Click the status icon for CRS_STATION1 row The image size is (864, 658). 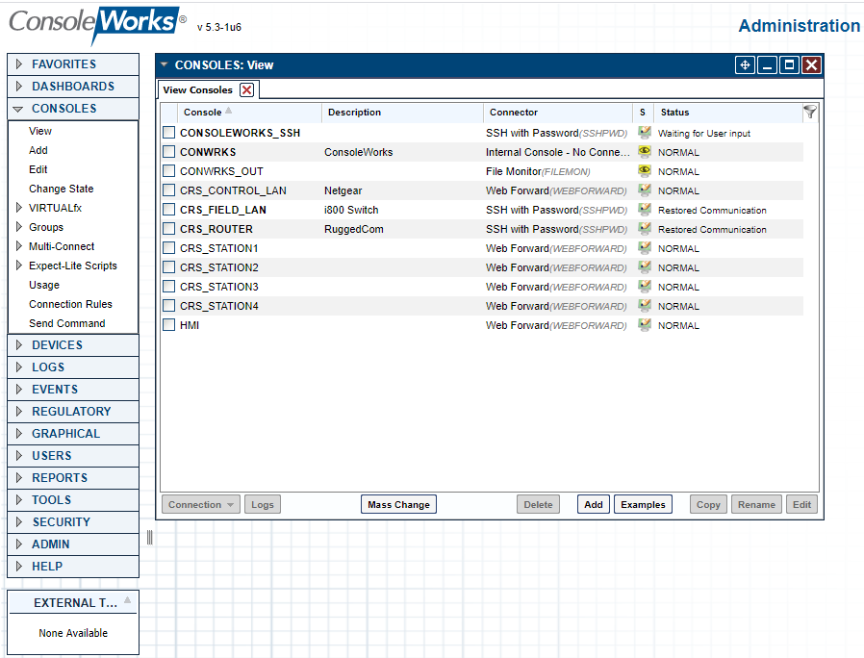(x=644, y=248)
